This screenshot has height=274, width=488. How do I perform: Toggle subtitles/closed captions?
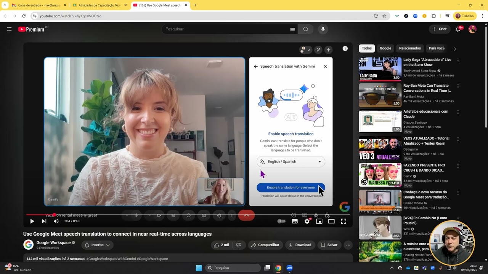click(295, 221)
